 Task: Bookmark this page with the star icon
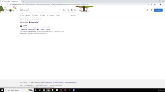151,4
